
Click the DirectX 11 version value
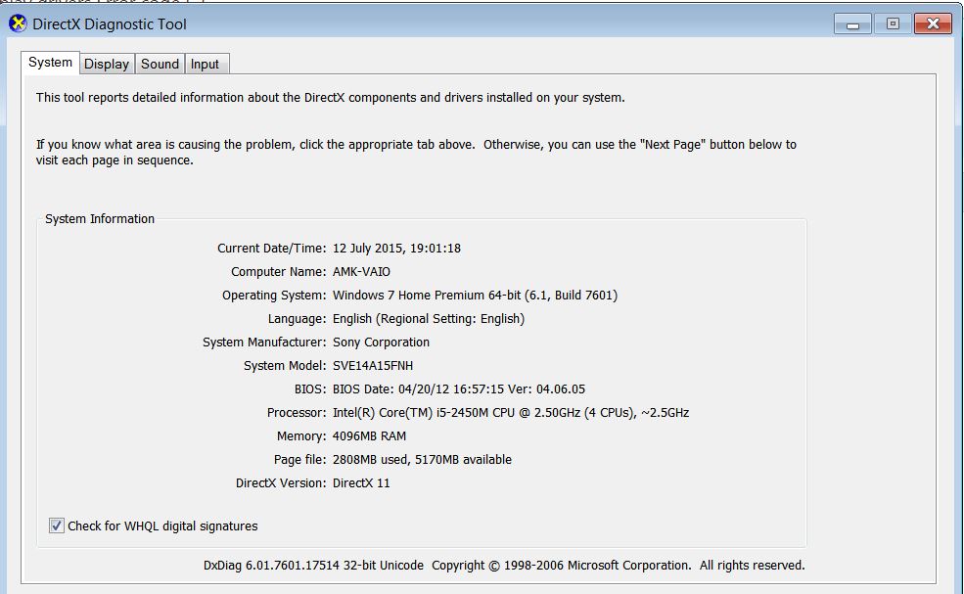[361, 483]
